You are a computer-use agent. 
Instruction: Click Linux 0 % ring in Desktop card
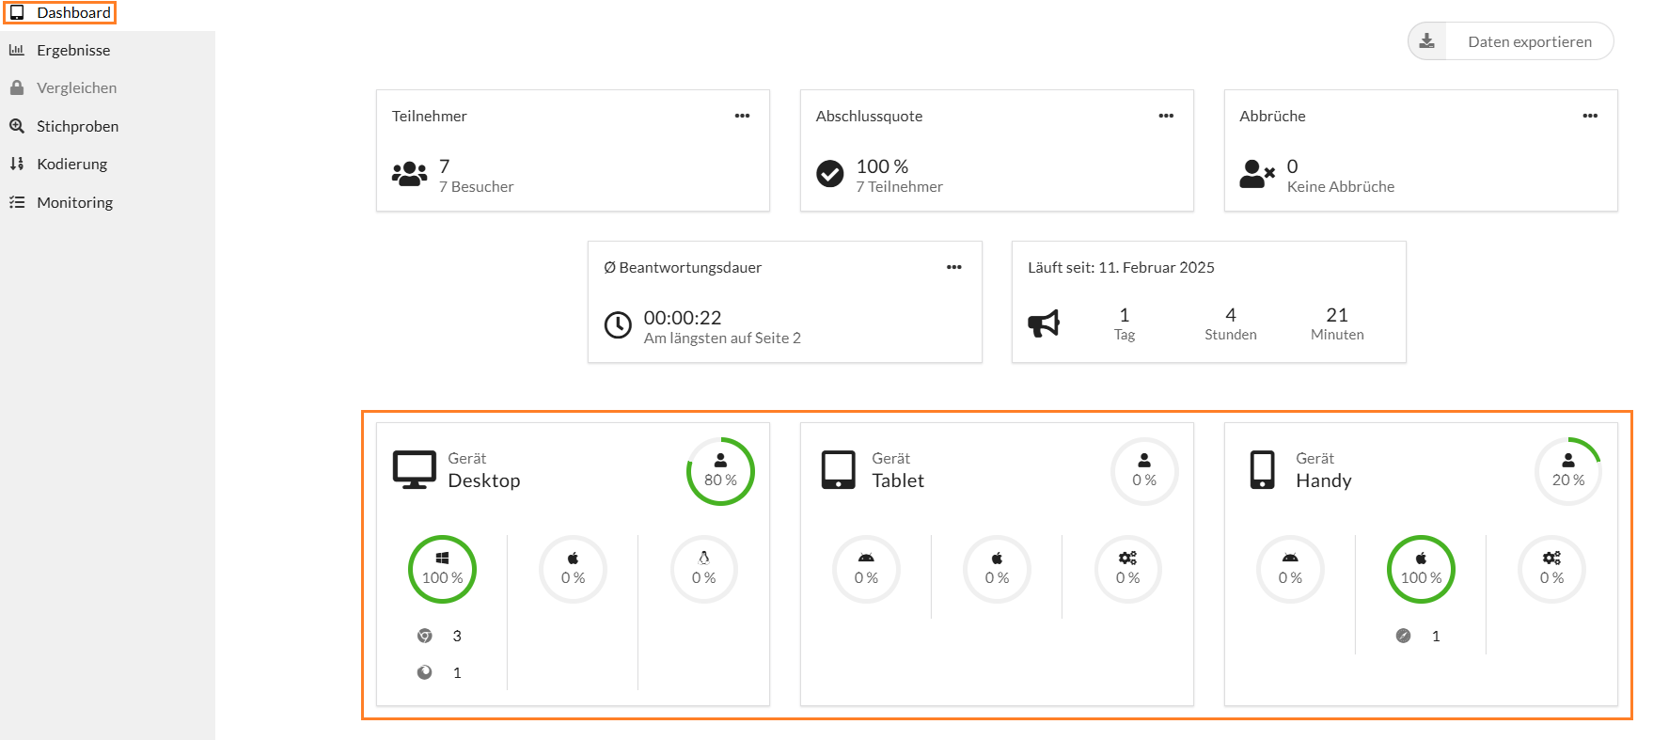point(703,569)
